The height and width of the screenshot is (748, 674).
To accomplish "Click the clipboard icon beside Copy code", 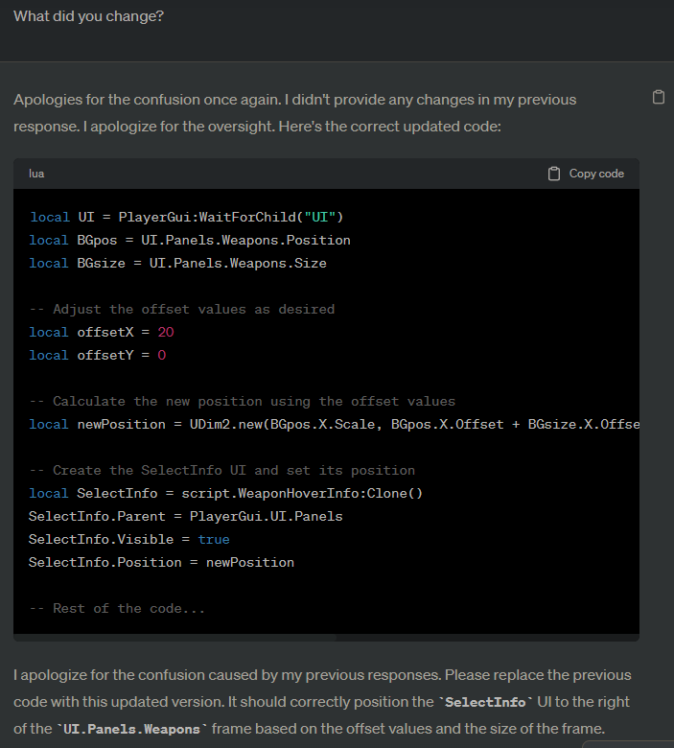I will coord(554,174).
